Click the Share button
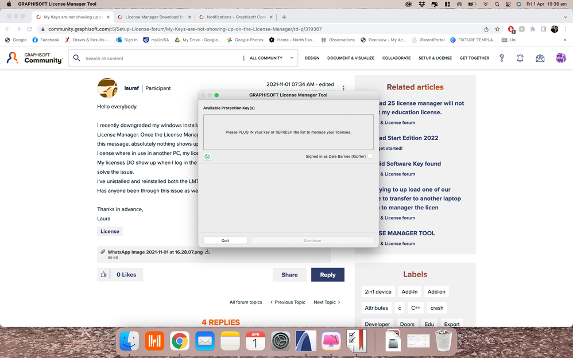This screenshot has width=573, height=358. tap(289, 275)
